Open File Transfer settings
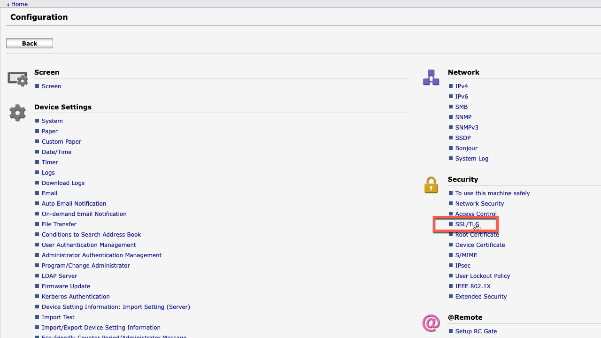Viewport: 601px width, 338px height. coord(59,224)
